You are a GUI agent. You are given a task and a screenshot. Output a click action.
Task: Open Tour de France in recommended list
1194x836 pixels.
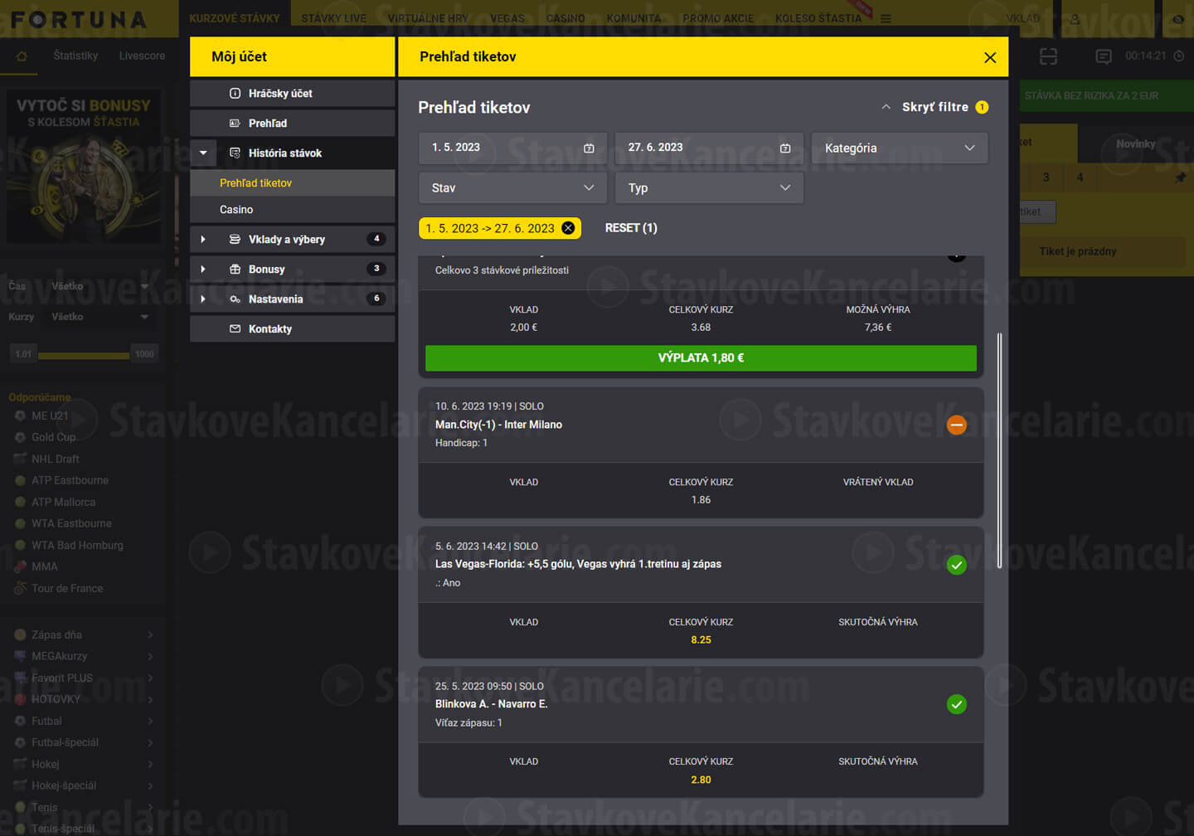pyautogui.click(x=67, y=588)
